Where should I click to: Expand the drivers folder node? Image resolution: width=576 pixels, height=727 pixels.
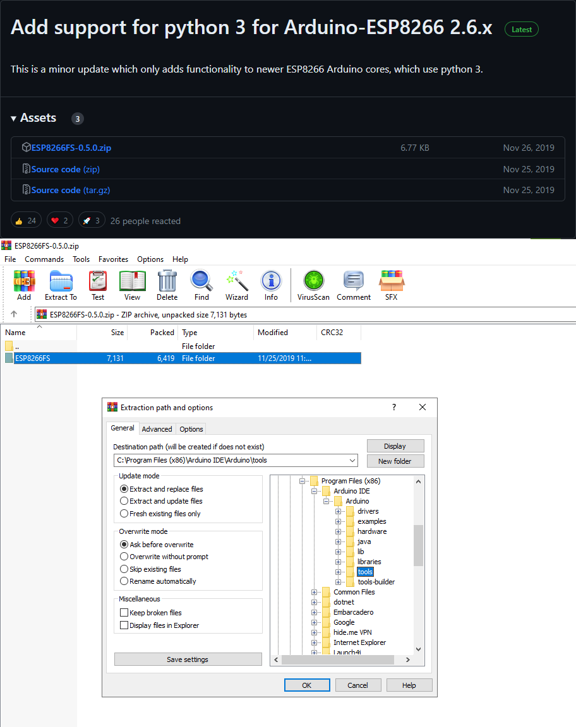pyautogui.click(x=339, y=511)
